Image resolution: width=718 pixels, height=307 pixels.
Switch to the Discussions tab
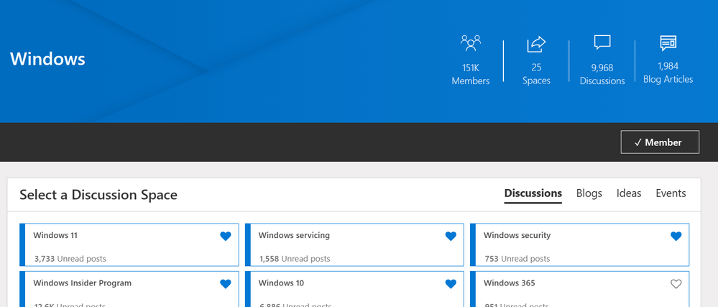[533, 193]
